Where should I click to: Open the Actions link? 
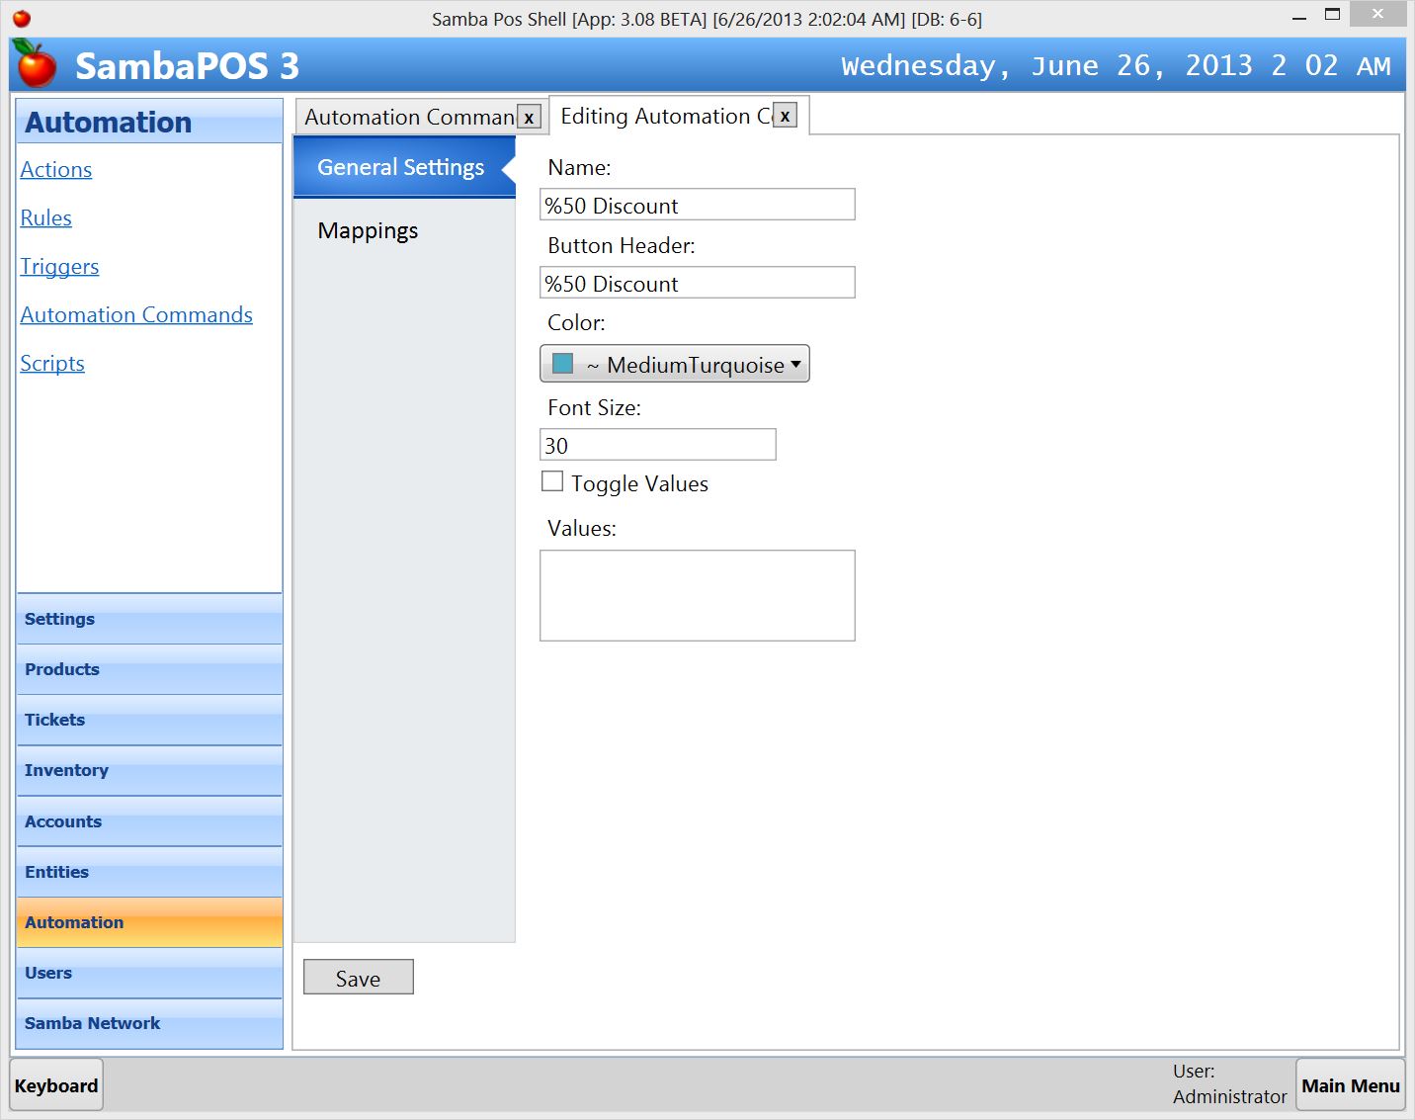pyautogui.click(x=56, y=169)
